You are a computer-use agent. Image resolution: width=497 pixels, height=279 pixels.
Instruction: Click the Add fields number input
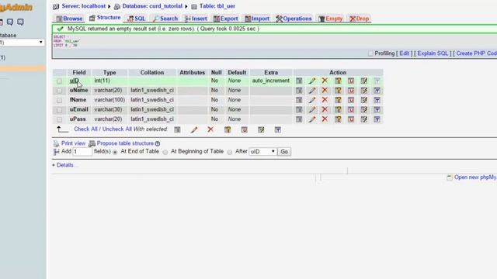click(x=83, y=152)
